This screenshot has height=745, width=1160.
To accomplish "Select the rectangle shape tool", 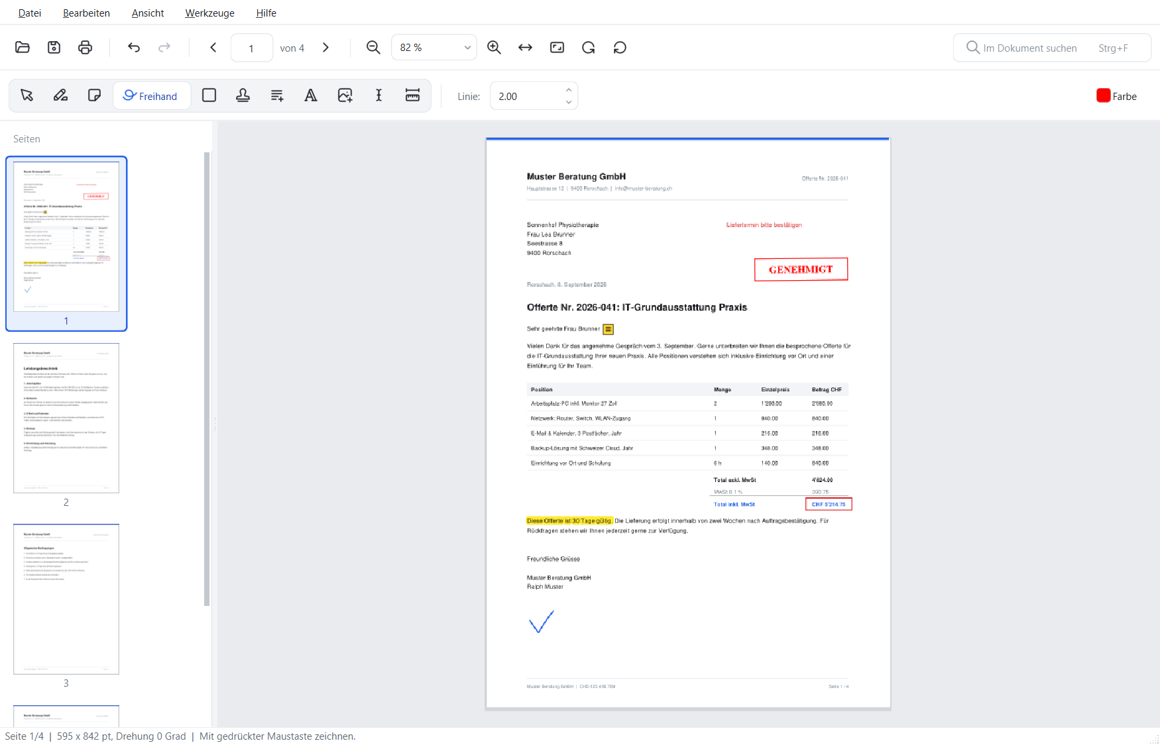I will pyautogui.click(x=209, y=95).
